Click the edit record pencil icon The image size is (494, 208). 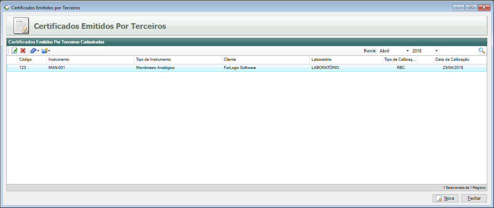click(x=15, y=51)
